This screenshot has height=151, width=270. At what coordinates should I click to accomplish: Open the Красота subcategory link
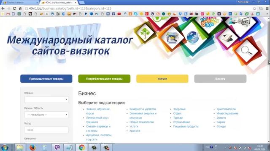(x=135, y=131)
